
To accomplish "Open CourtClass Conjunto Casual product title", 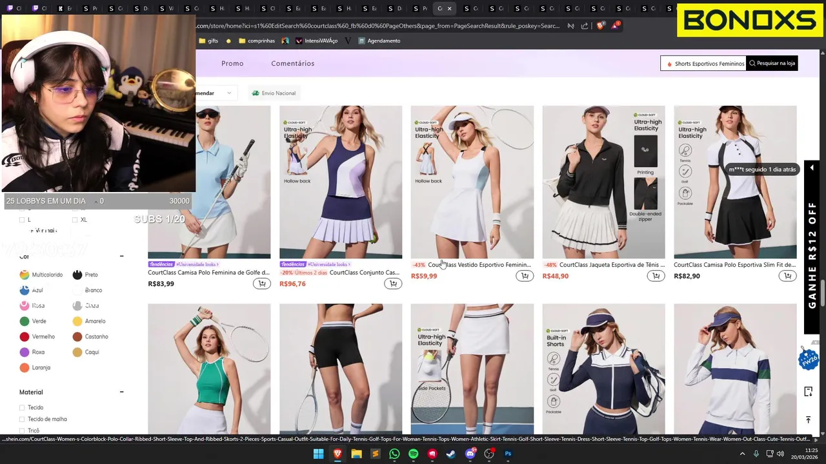I will (365, 273).
